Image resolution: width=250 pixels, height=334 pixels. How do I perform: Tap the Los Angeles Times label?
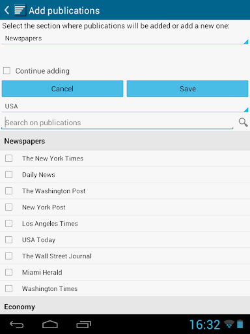click(x=50, y=224)
